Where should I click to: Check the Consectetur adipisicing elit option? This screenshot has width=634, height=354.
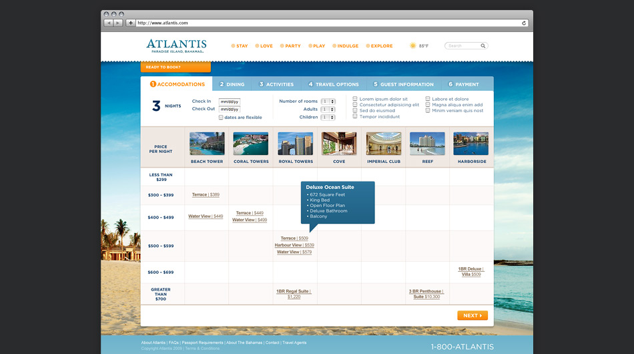[355, 104]
